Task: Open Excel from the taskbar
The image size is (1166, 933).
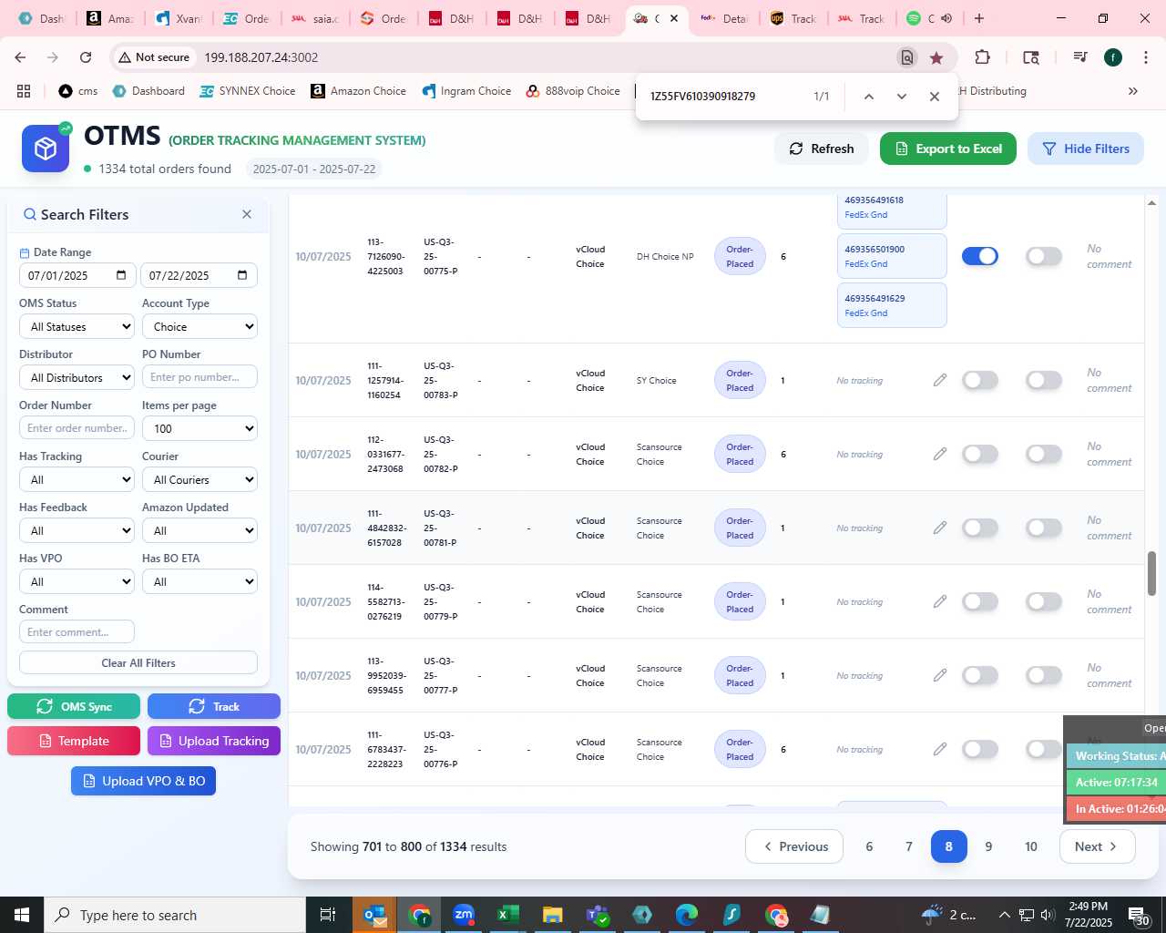Action: (508, 915)
